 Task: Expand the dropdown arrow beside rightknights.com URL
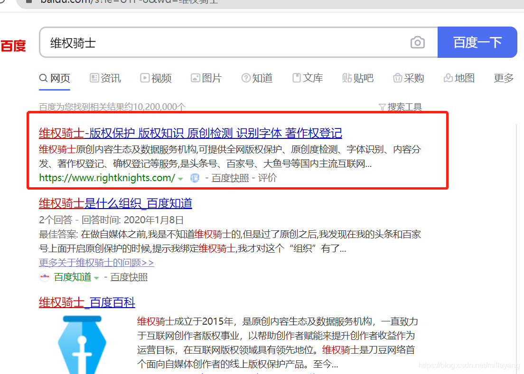coord(180,179)
